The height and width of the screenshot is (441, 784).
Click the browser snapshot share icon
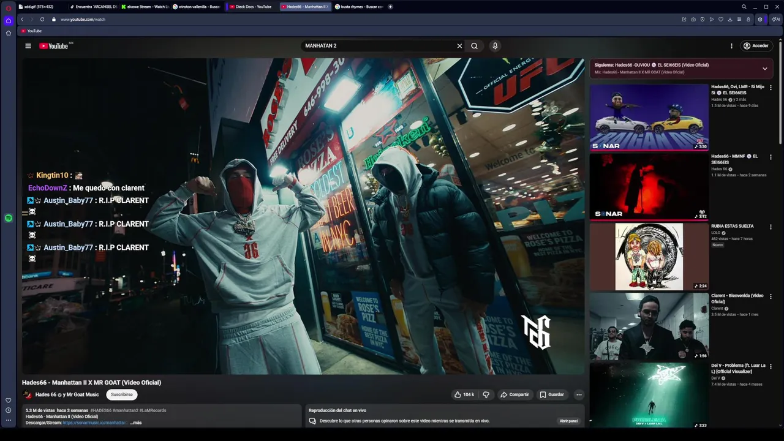point(693,19)
